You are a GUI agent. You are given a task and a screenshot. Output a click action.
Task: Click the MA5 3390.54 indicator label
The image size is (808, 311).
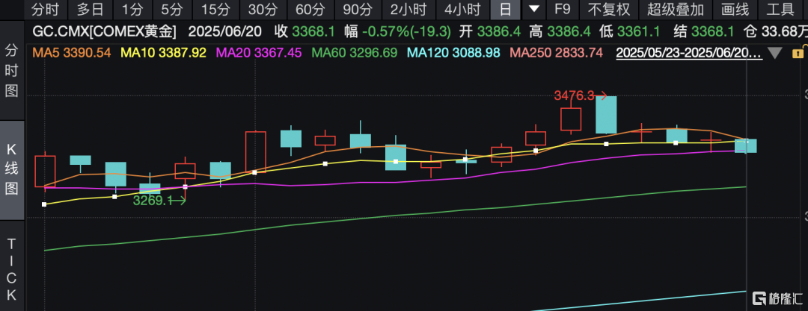pyautogui.click(x=73, y=52)
